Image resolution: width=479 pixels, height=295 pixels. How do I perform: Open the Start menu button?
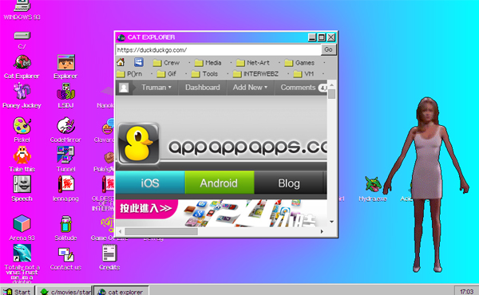point(18,291)
